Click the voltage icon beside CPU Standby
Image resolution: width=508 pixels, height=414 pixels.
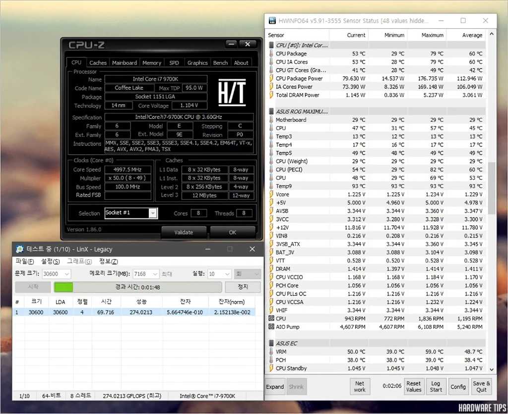pos(271,368)
